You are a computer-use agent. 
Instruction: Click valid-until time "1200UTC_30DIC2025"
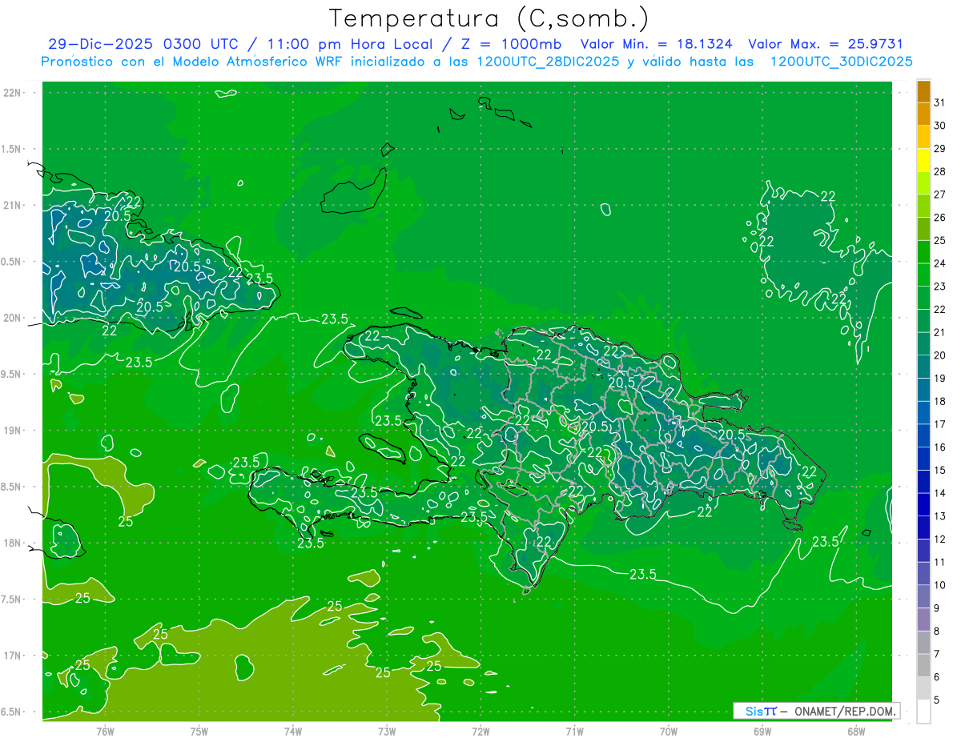[841, 62]
